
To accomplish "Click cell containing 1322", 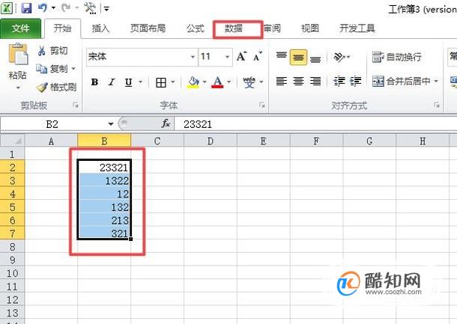I will coord(104,181).
